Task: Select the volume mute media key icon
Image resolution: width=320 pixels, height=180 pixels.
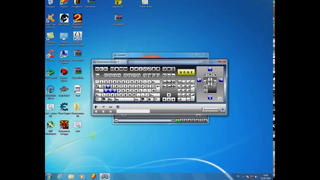Action: (97, 69)
